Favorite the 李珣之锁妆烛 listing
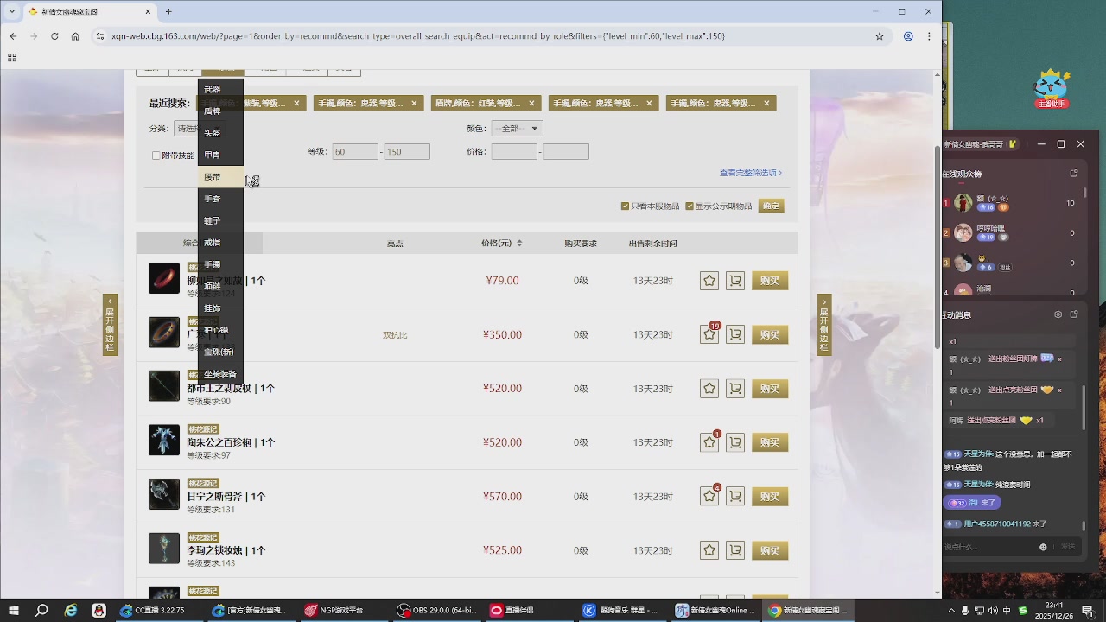Viewport: 1106px width, 622px height. (x=709, y=550)
